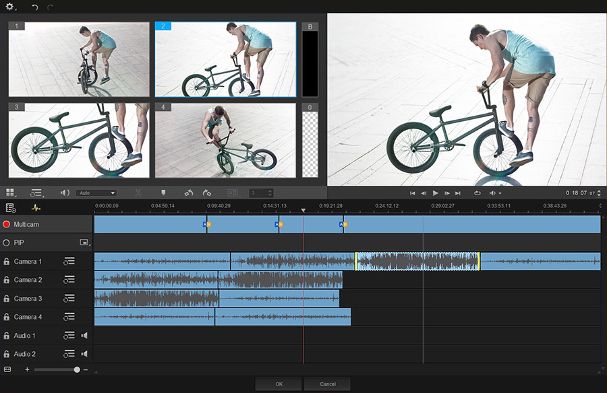607x393 pixels.
Task: Select the Multicam track radio button
Action: point(7,224)
